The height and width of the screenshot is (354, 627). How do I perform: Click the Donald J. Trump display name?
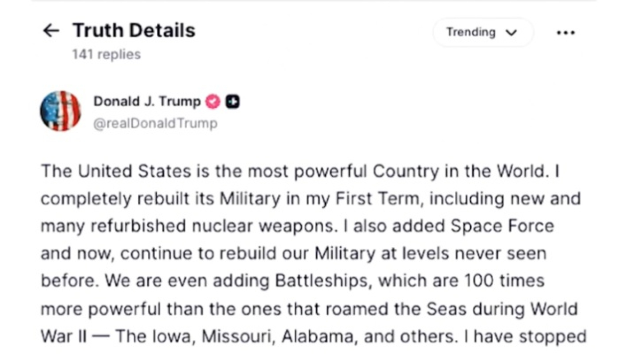click(x=146, y=101)
